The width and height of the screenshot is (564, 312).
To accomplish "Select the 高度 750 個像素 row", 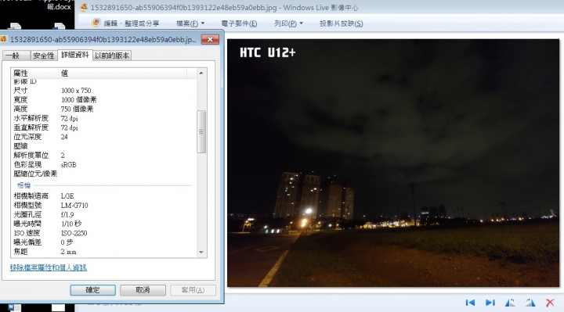I will pyautogui.click(x=104, y=109).
